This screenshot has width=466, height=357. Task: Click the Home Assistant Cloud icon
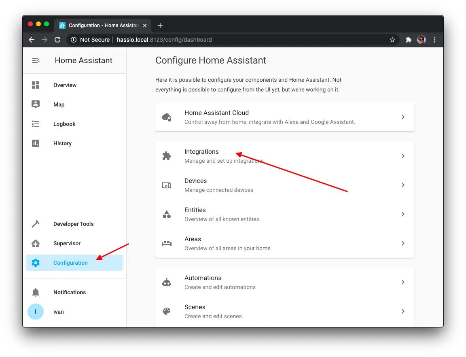click(167, 117)
